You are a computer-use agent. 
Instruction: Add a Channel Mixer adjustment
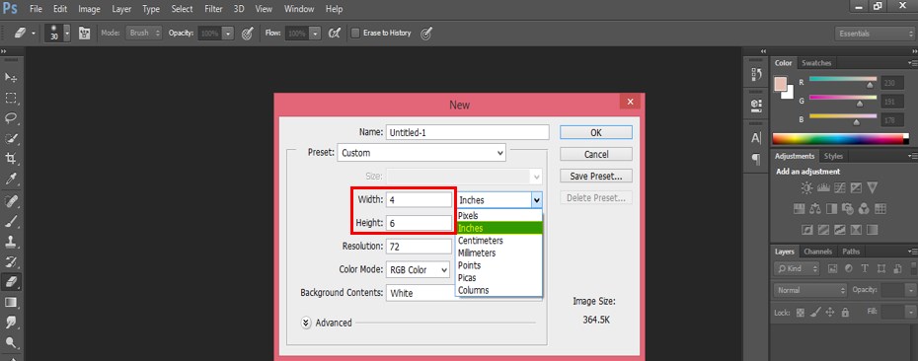click(864, 208)
